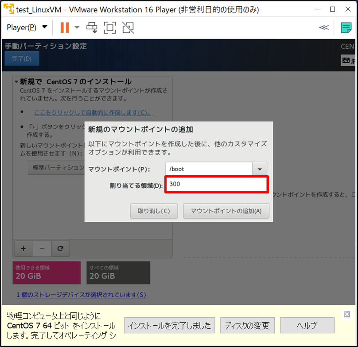
Task: Click the 割り当てる領域(D): label
Action: 136,185
